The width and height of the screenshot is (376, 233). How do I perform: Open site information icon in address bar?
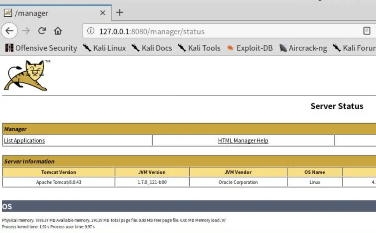coord(91,31)
